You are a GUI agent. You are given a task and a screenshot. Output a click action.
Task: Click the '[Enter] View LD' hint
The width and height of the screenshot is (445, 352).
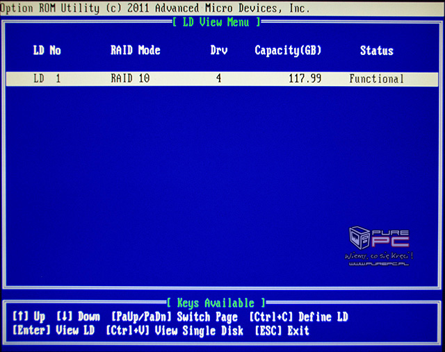pos(54,330)
